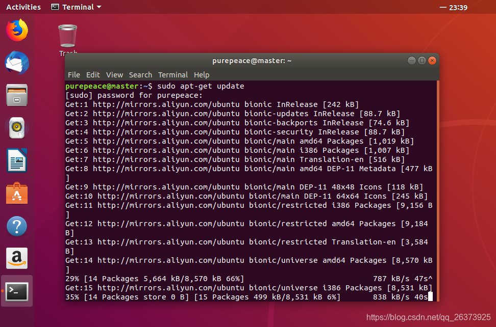Open the Help menu in terminal
Screen dimensions: 496x327
[x=202, y=75]
